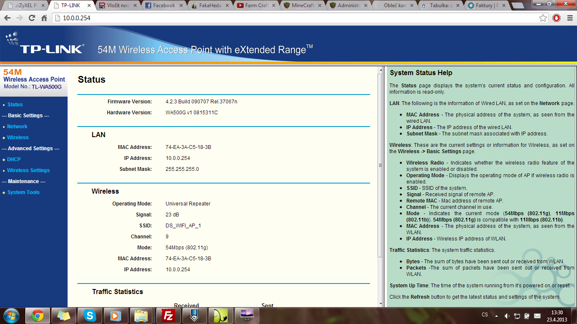Open the envelope notification tray icon
The width and height of the screenshot is (577, 324).
[537, 316]
